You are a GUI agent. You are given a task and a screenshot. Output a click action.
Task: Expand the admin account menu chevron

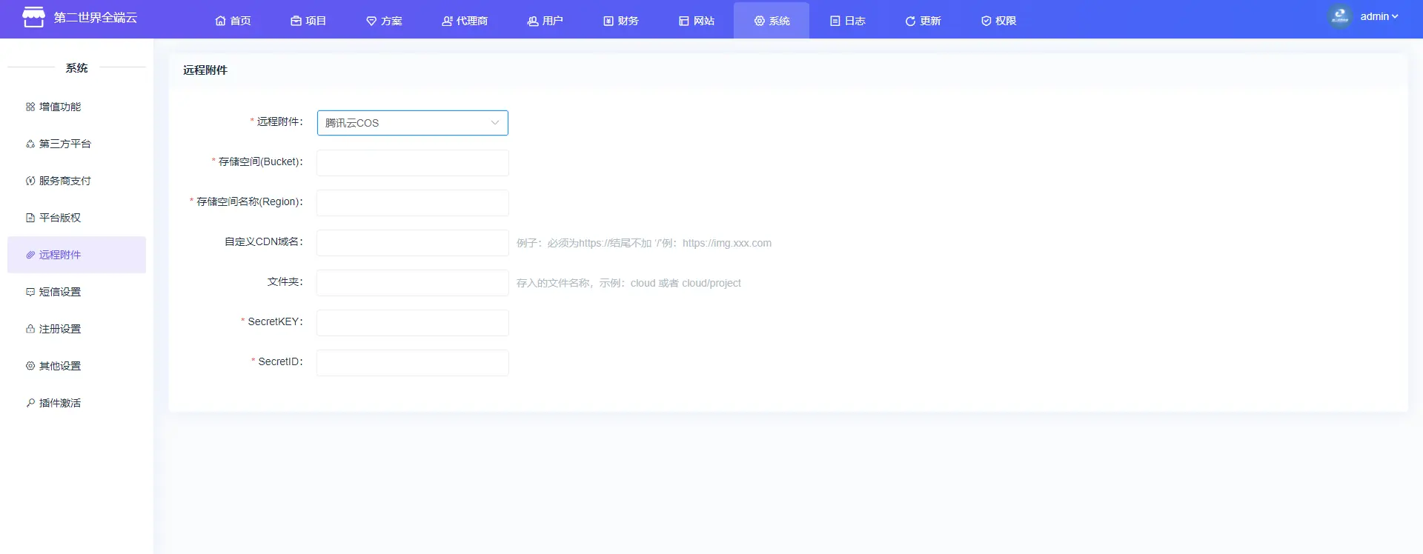point(1395,16)
